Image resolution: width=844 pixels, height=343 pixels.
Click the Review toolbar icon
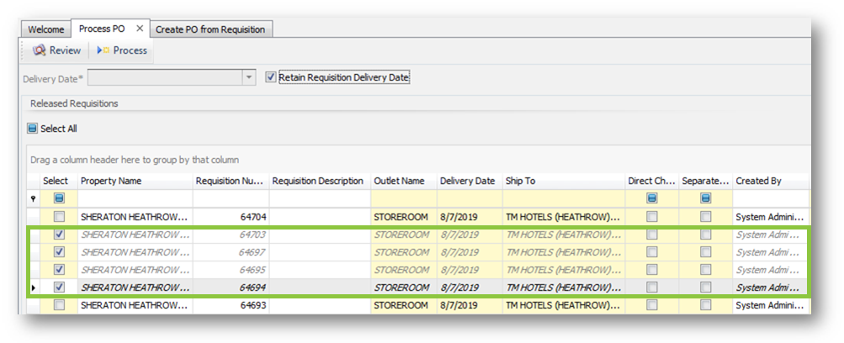[39, 50]
